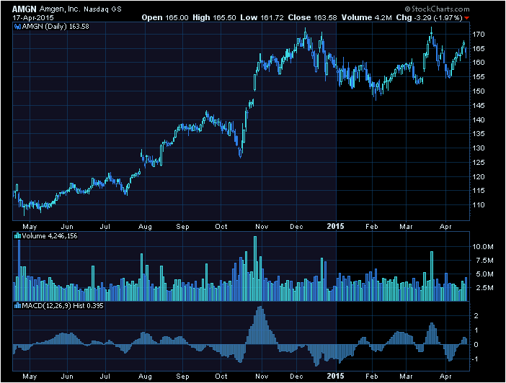The width and height of the screenshot is (506, 383).
Task: Click the volume bars icon beside Volume 4,246,156
Action: 18,236
